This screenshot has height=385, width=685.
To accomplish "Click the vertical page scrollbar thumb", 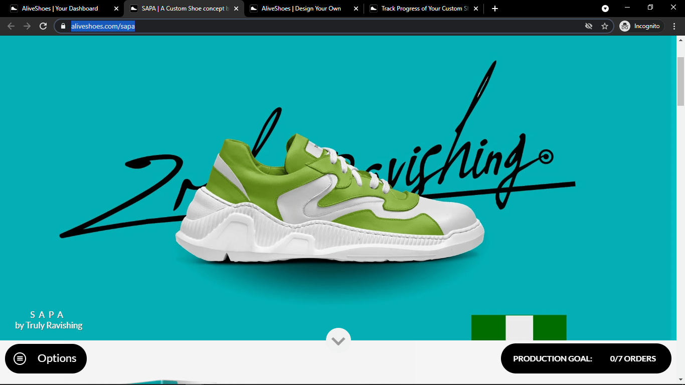I will 680,80.
